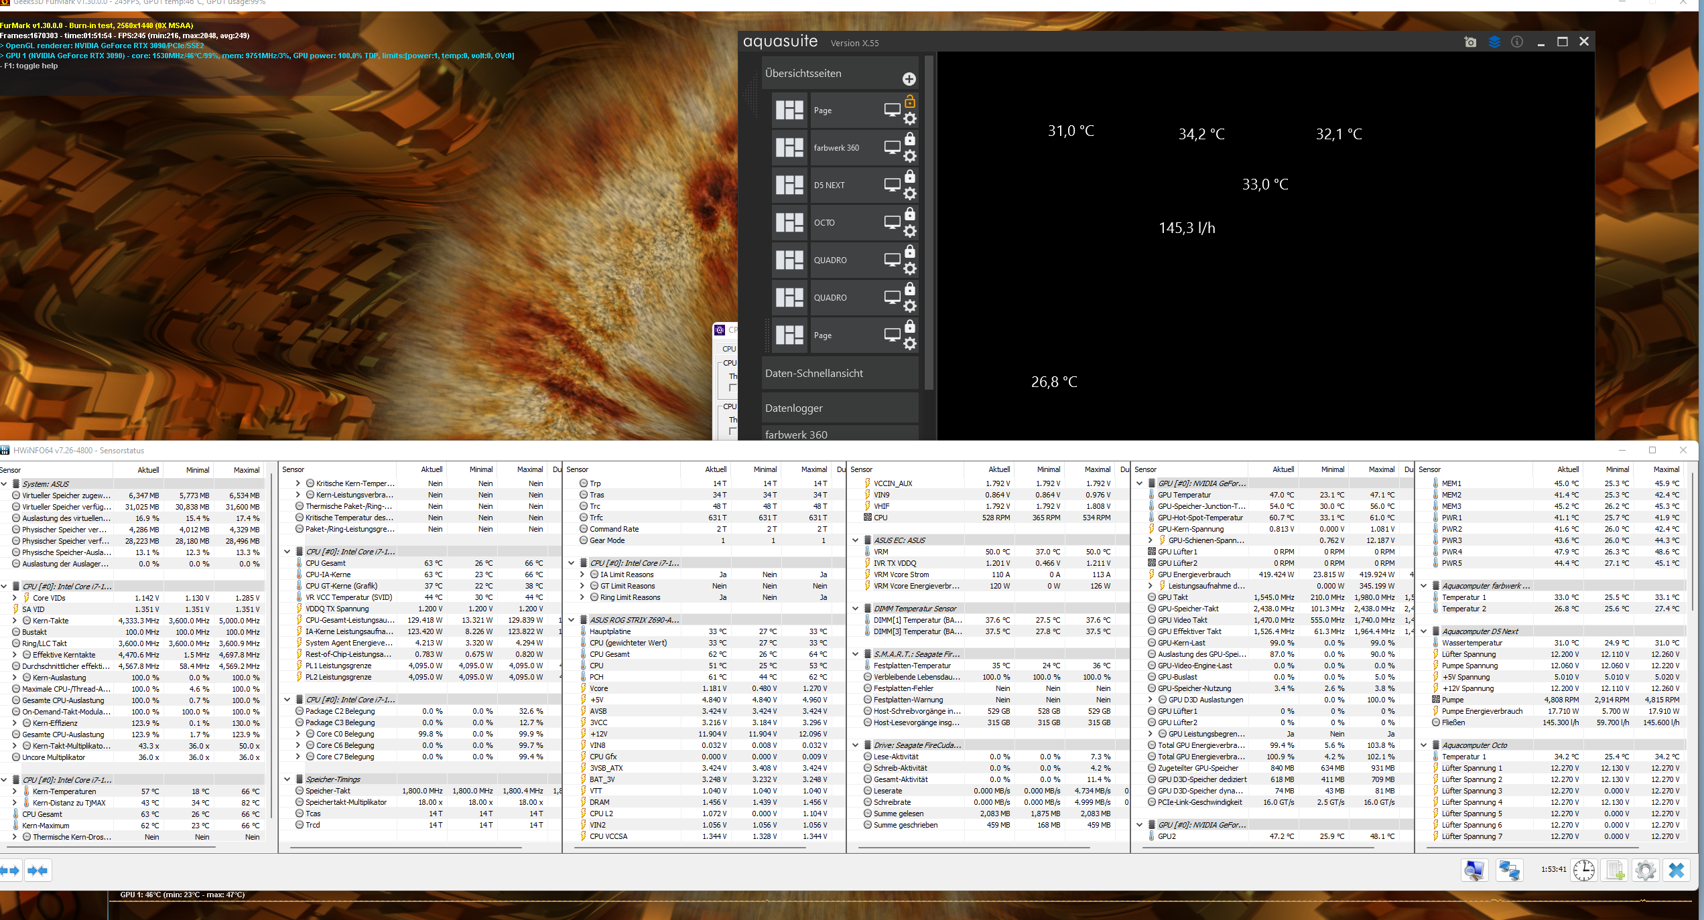The width and height of the screenshot is (1704, 920).
Task: Reset HWiNFO elapsed time clock icon
Action: (x=1584, y=870)
